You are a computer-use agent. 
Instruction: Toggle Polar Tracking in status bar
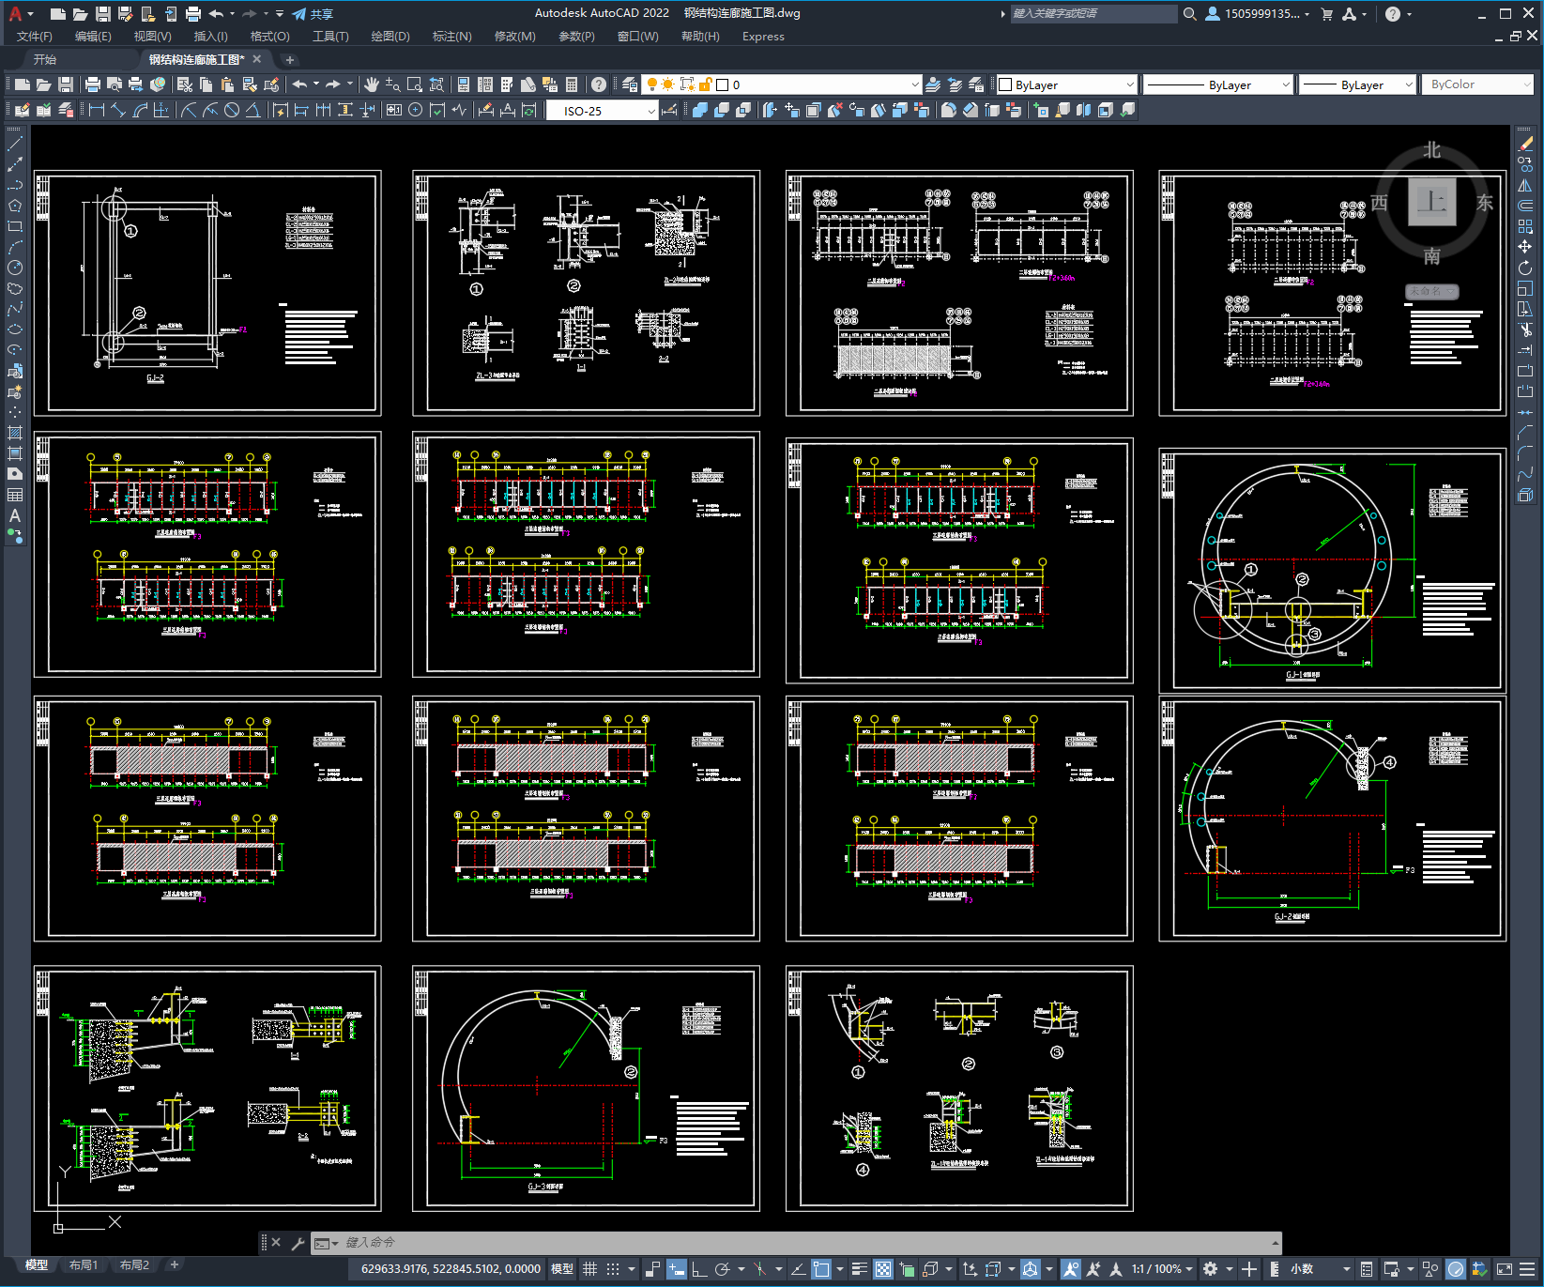coord(722,1269)
